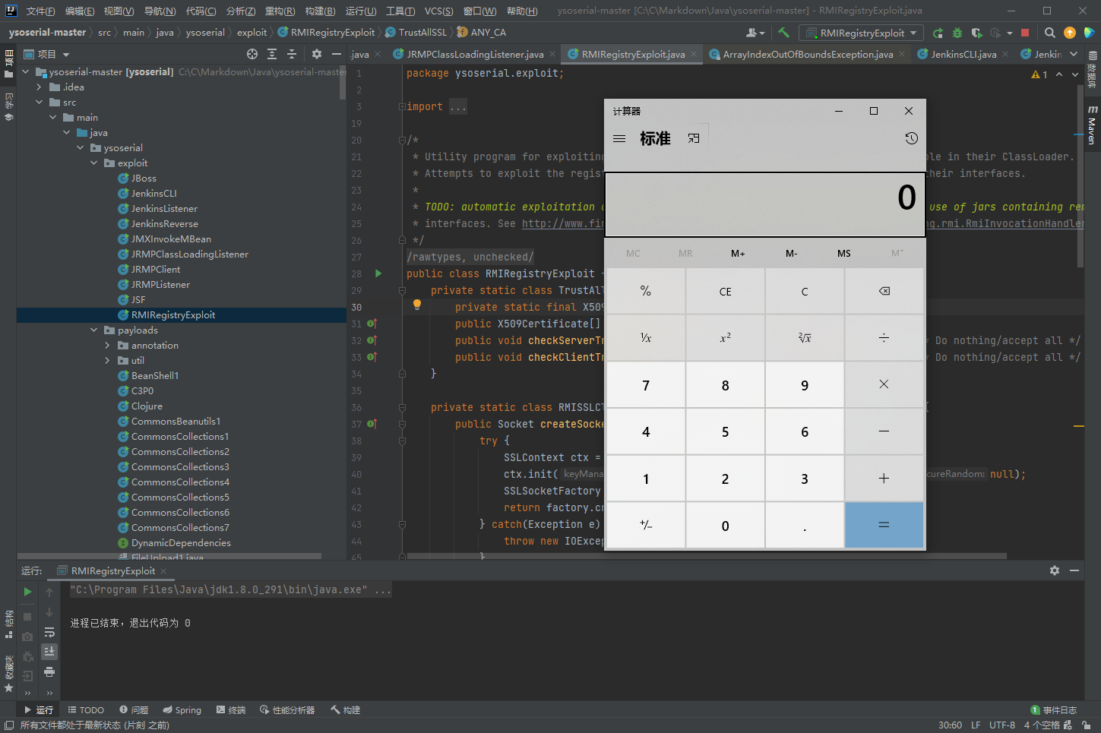1101x733 pixels.
Task: Open Run tool window gear settings
Action: click(x=1055, y=570)
